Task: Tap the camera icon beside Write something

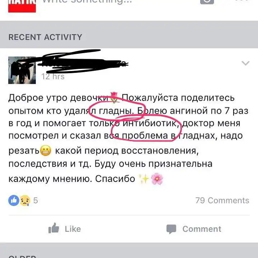Action: click(x=207, y=2)
